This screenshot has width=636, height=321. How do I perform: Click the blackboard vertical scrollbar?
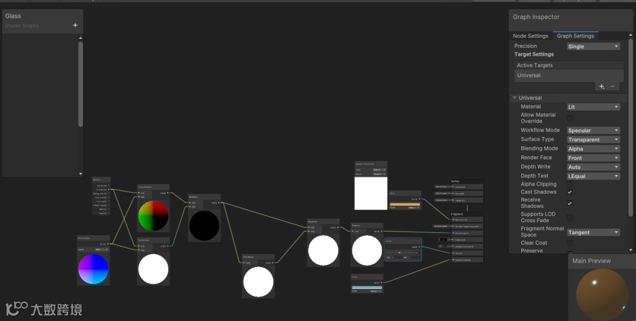point(80,84)
